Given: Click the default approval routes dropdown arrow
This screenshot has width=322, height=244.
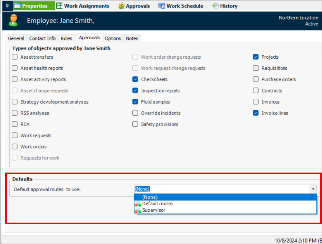Looking at the screenshot, I should pos(313,189).
